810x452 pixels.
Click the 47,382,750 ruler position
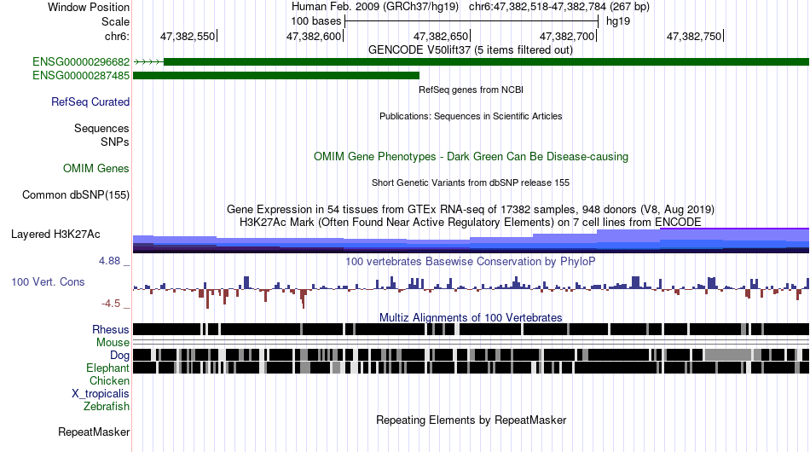[695, 36]
